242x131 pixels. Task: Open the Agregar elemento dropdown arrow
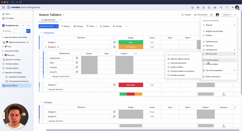tap(57, 26)
